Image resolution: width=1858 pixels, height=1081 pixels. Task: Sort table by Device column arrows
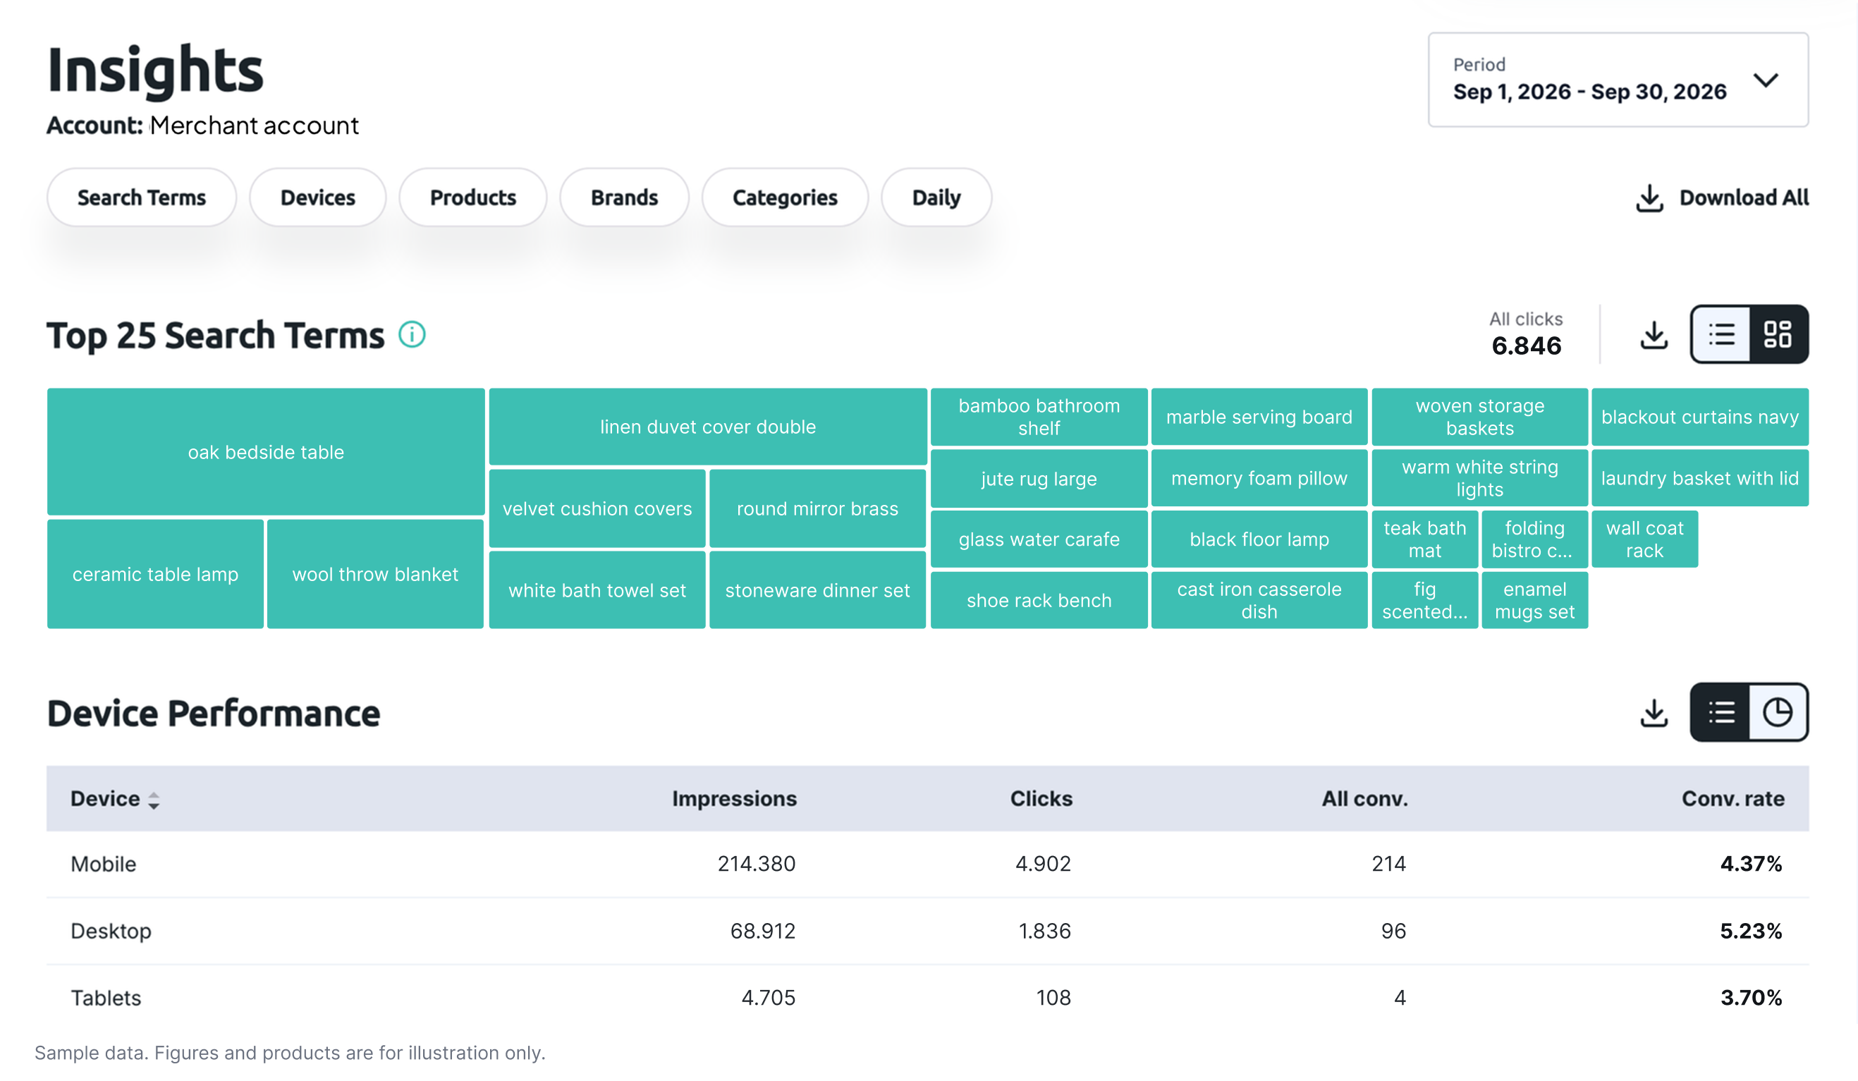coord(153,801)
